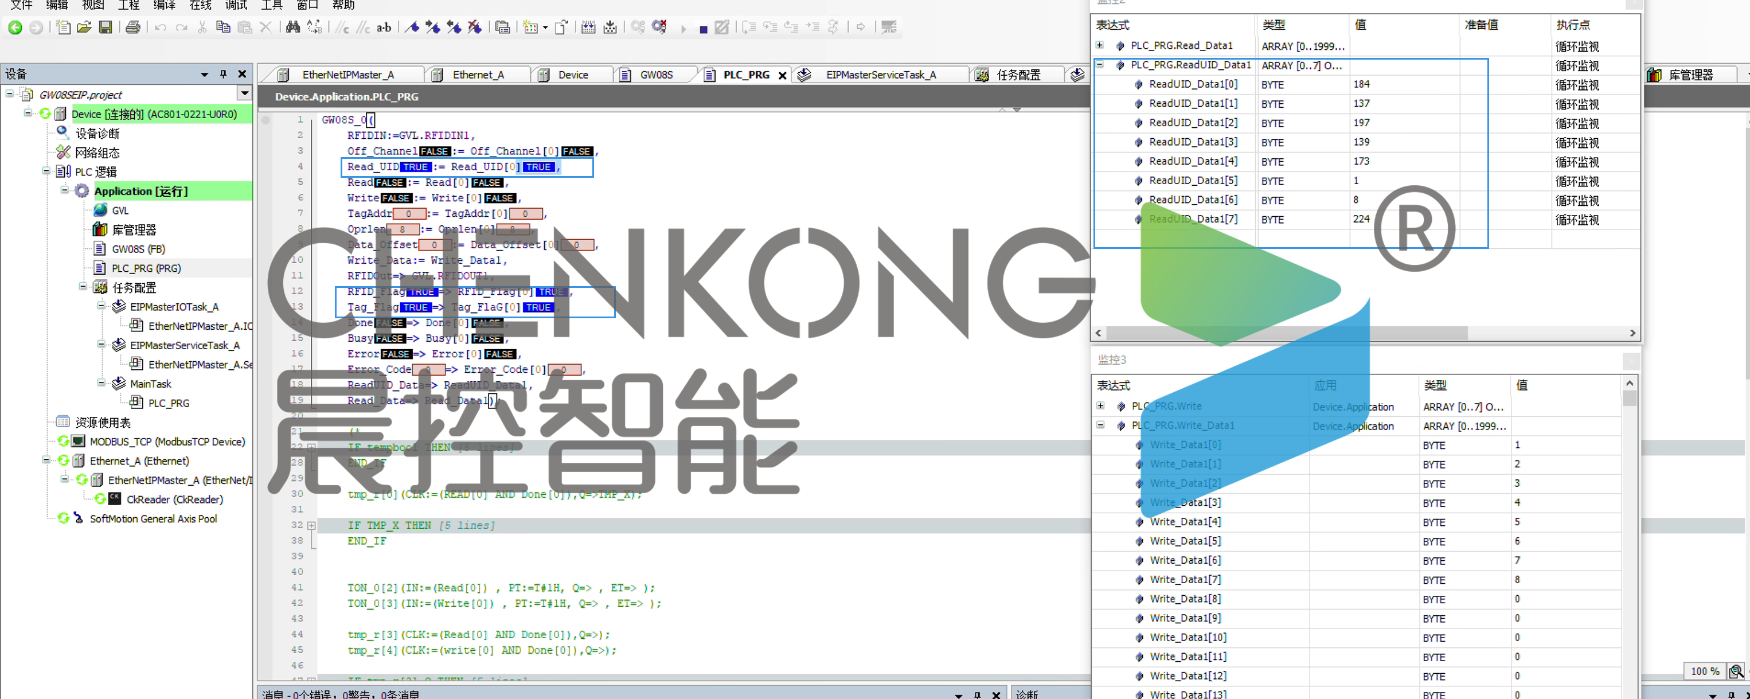Image resolution: width=1750 pixels, height=699 pixels.
Task: Open the 调试 menu
Action: 236,5
